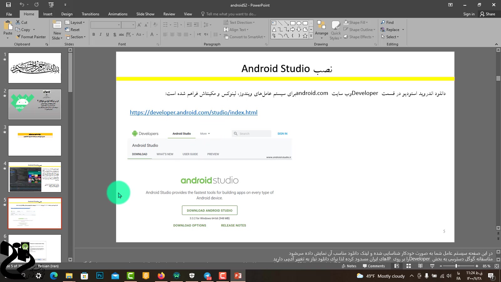501x282 pixels.
Task: Open Arrange options
Action: click(x=322, y=30)
